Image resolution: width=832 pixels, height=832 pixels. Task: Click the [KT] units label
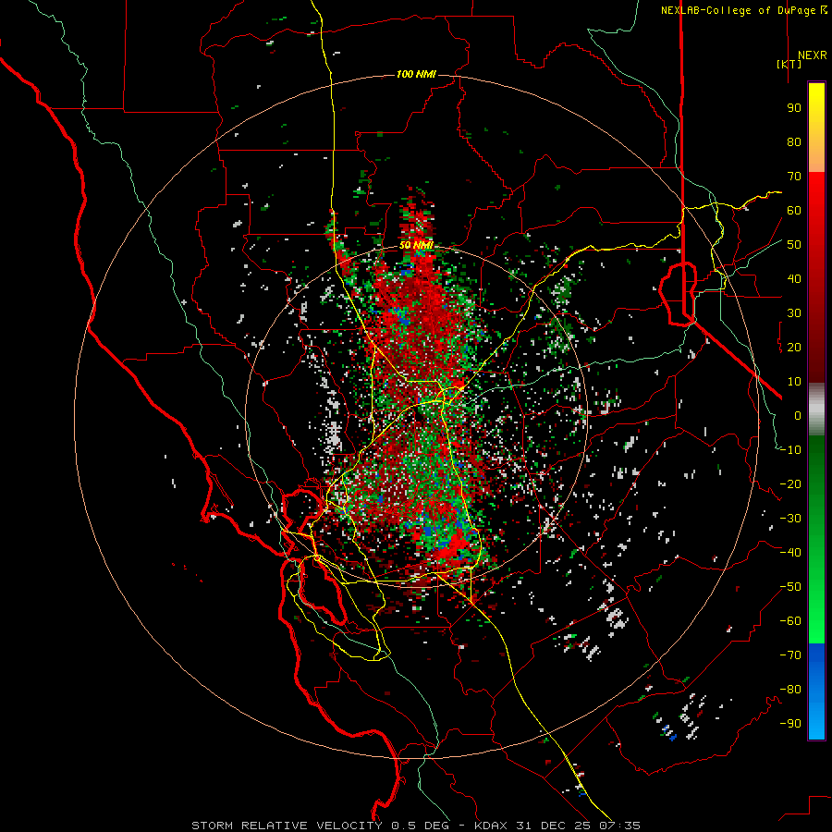(x=789, y=64)
